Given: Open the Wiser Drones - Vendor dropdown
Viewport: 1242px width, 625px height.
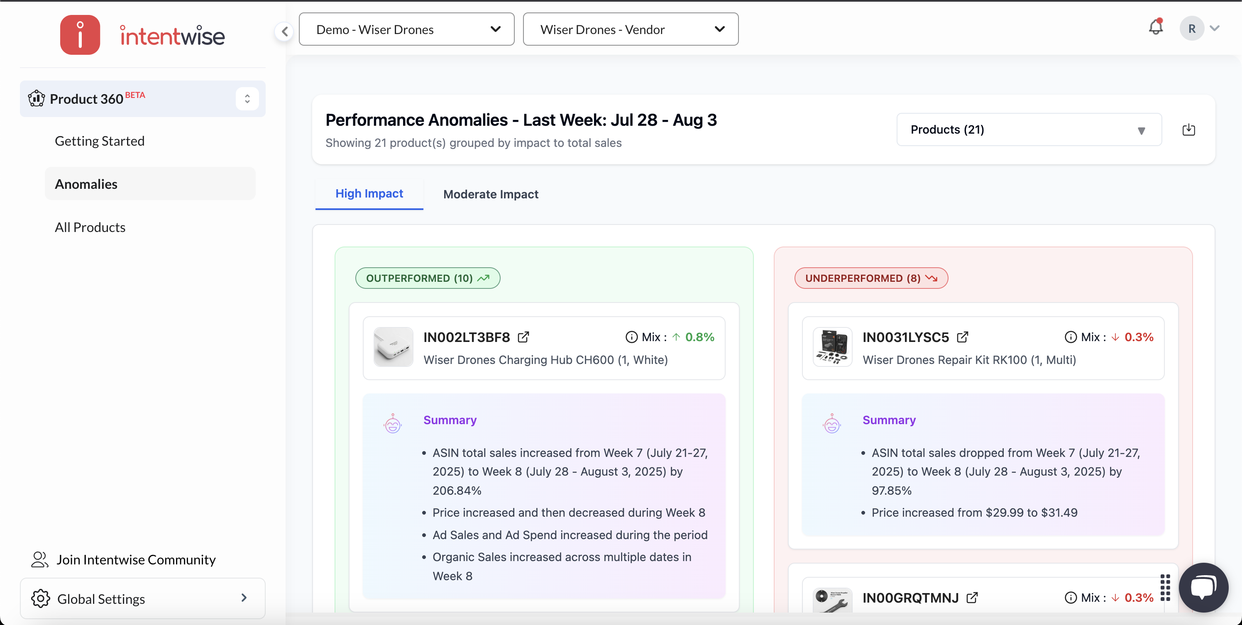Looking at the screenshot, I should pos(630,29).
